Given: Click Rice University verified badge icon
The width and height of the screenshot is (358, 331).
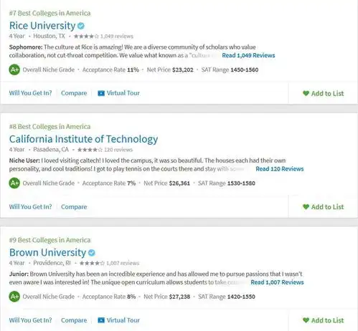Looking at the screenshot, I should coord(81,26).
